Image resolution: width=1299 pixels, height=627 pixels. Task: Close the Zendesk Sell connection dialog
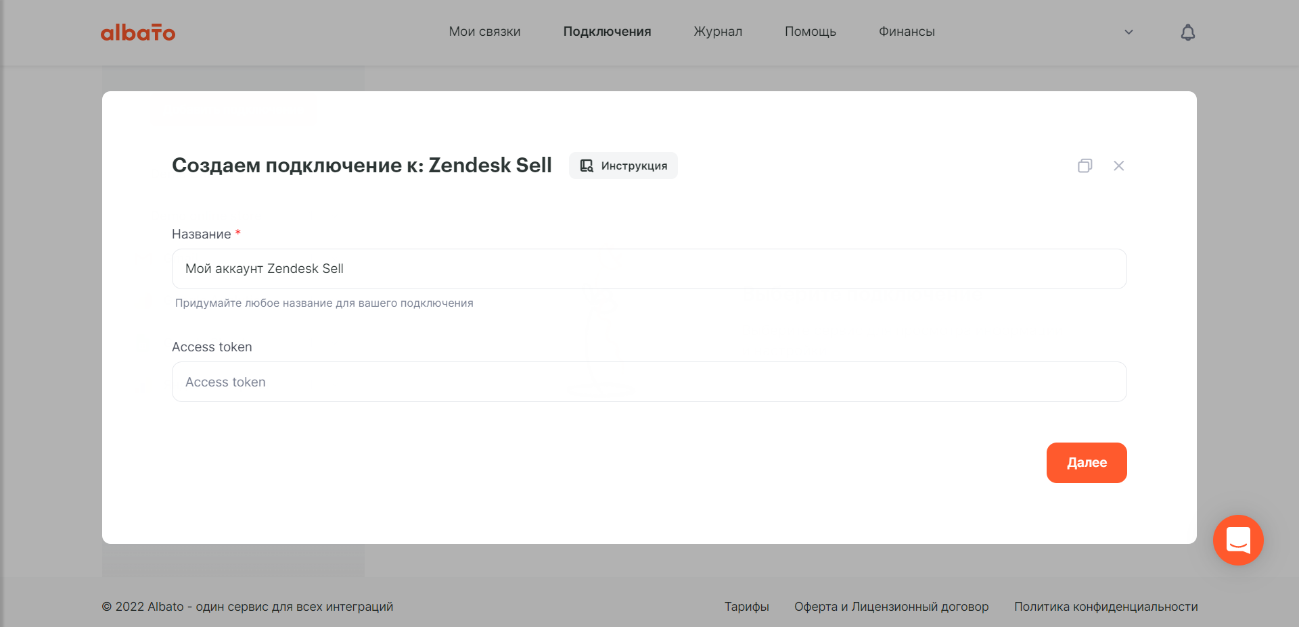[1119, 166]
